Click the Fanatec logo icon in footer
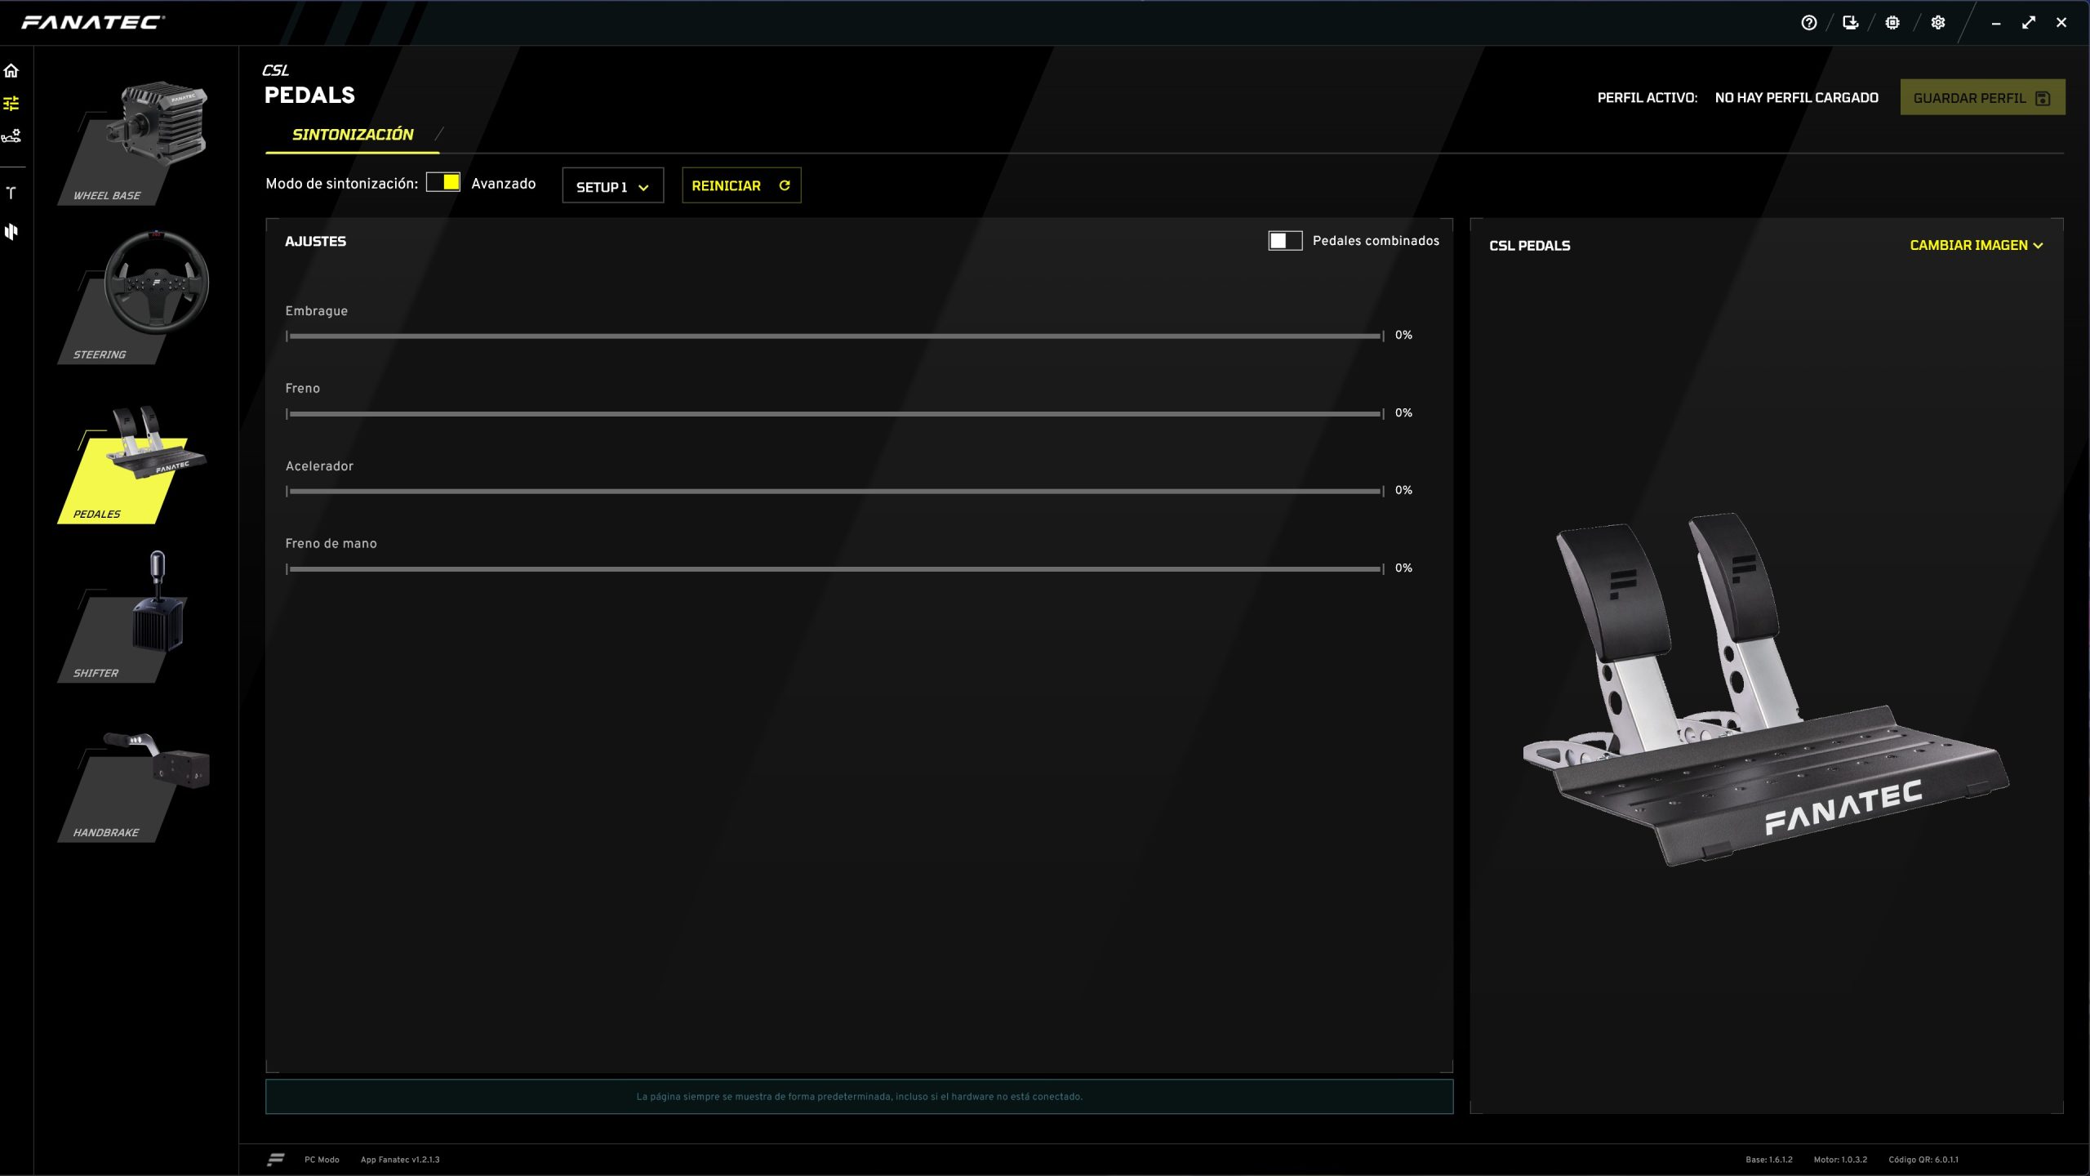The height and width of the screenshot is (1176, 2090). coord(276,1159)
